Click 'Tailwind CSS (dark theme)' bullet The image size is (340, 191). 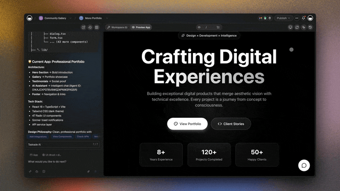coord(48,111)
